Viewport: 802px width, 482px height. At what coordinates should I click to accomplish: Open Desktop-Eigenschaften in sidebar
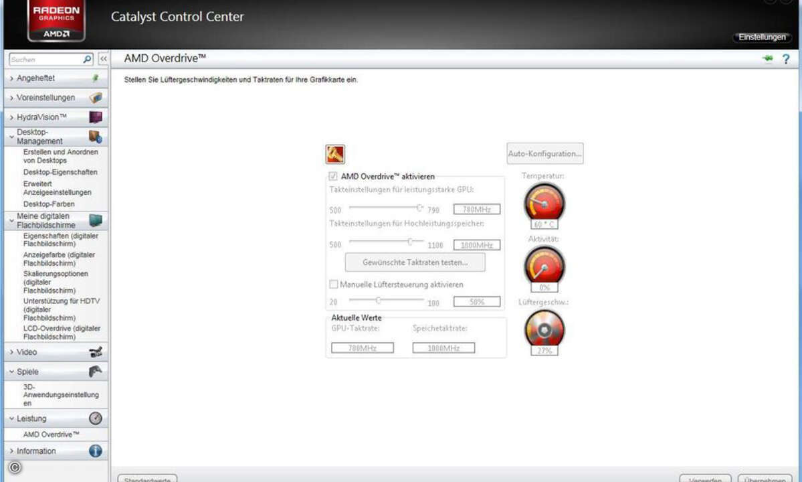tap(60, 172)
